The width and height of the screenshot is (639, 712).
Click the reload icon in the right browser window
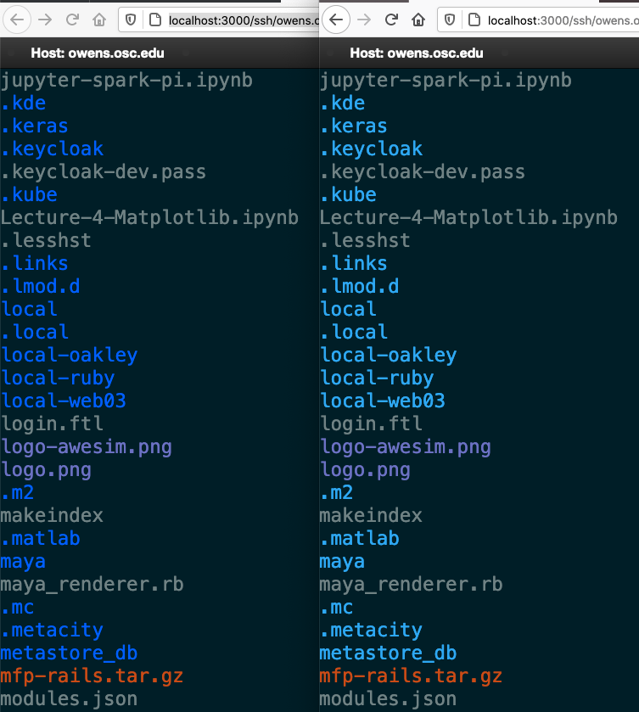pyautogui.click(x=393, y=19)
